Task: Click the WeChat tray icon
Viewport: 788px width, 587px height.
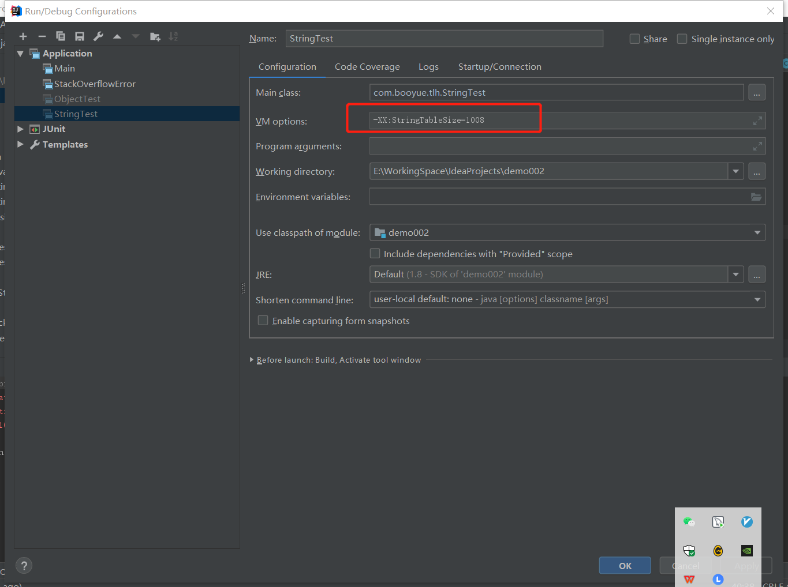Action: [x=689, y=521]
